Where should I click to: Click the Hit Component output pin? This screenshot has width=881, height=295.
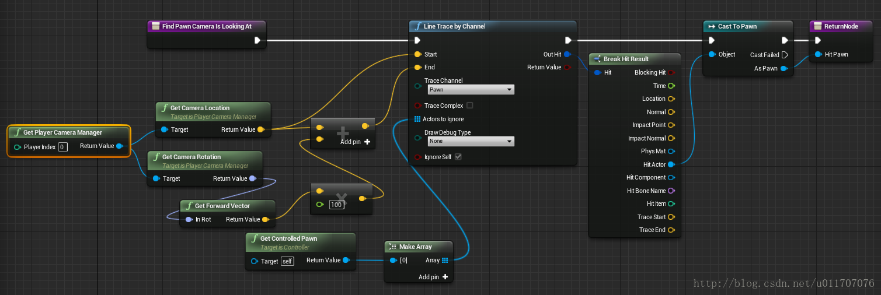pyautogui.click(x=671, y=178)
